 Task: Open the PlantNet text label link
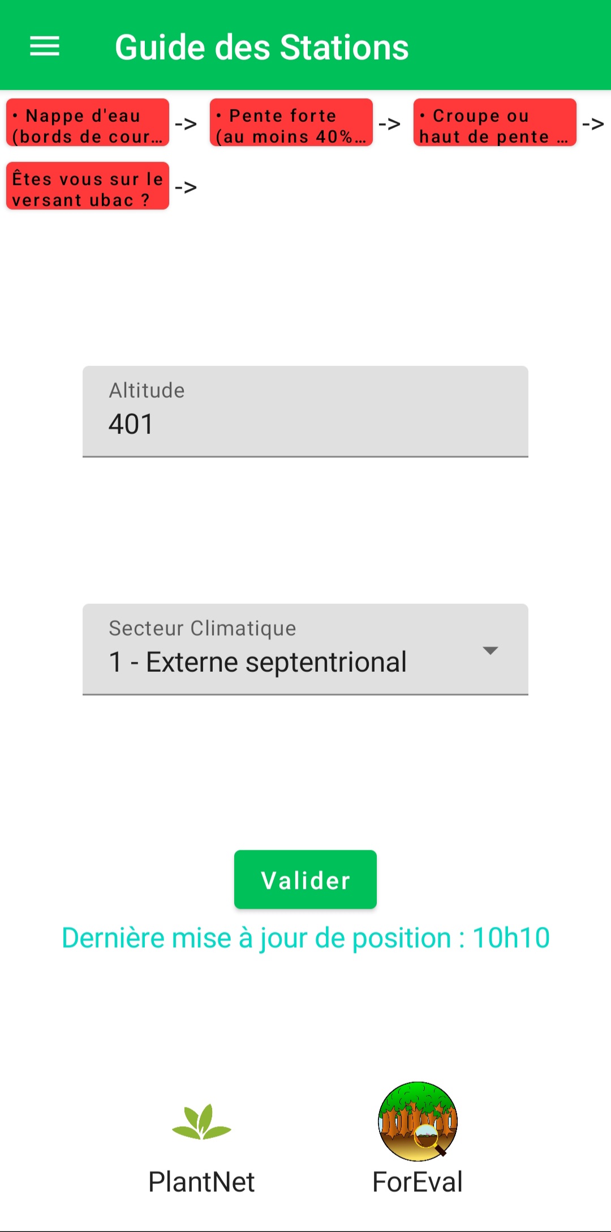click(201, 1182)
